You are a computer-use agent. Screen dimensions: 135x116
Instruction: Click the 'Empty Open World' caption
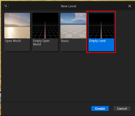41,43
